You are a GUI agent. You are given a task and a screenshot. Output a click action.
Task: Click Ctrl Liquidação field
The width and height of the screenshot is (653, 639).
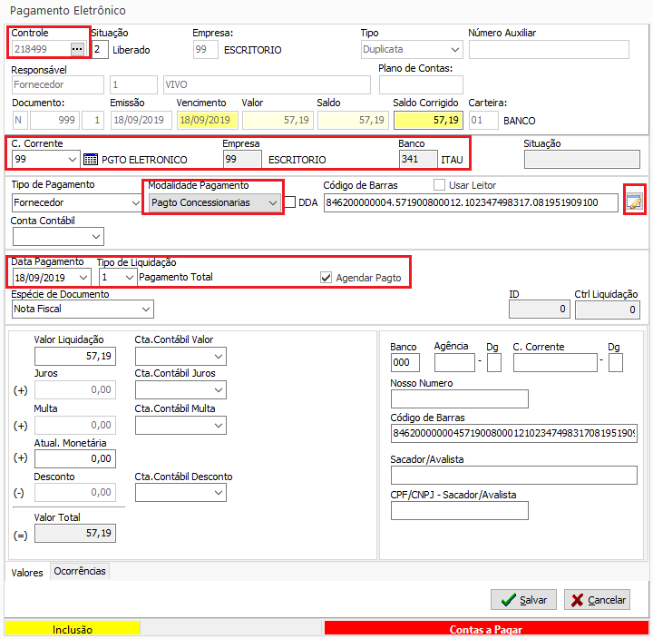pyautogui.click(x=607, y=310)
